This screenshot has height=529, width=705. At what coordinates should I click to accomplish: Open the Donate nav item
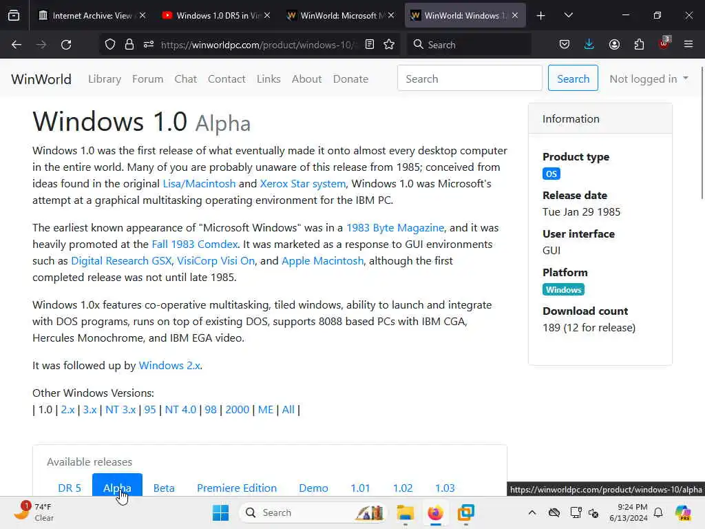click(x=350, y=79)
